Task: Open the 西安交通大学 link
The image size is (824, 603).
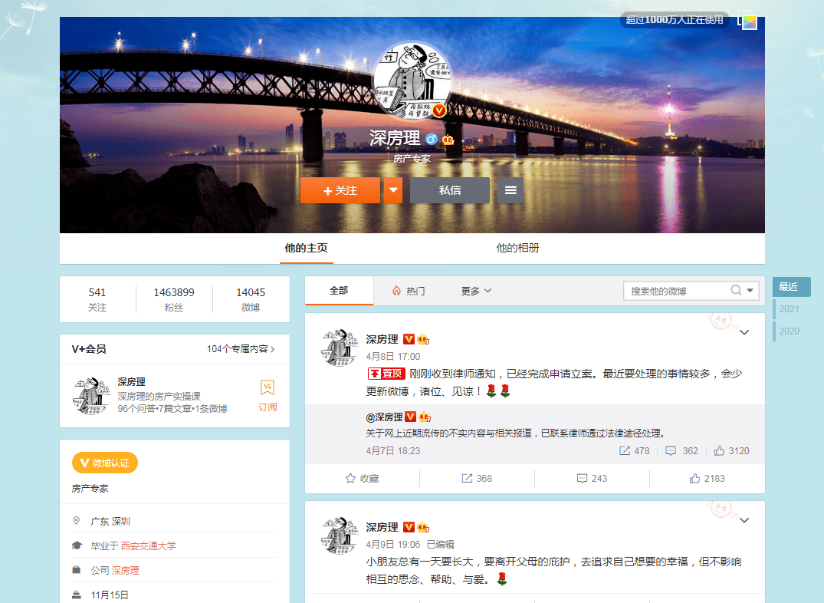Action: tap(148, 545)
